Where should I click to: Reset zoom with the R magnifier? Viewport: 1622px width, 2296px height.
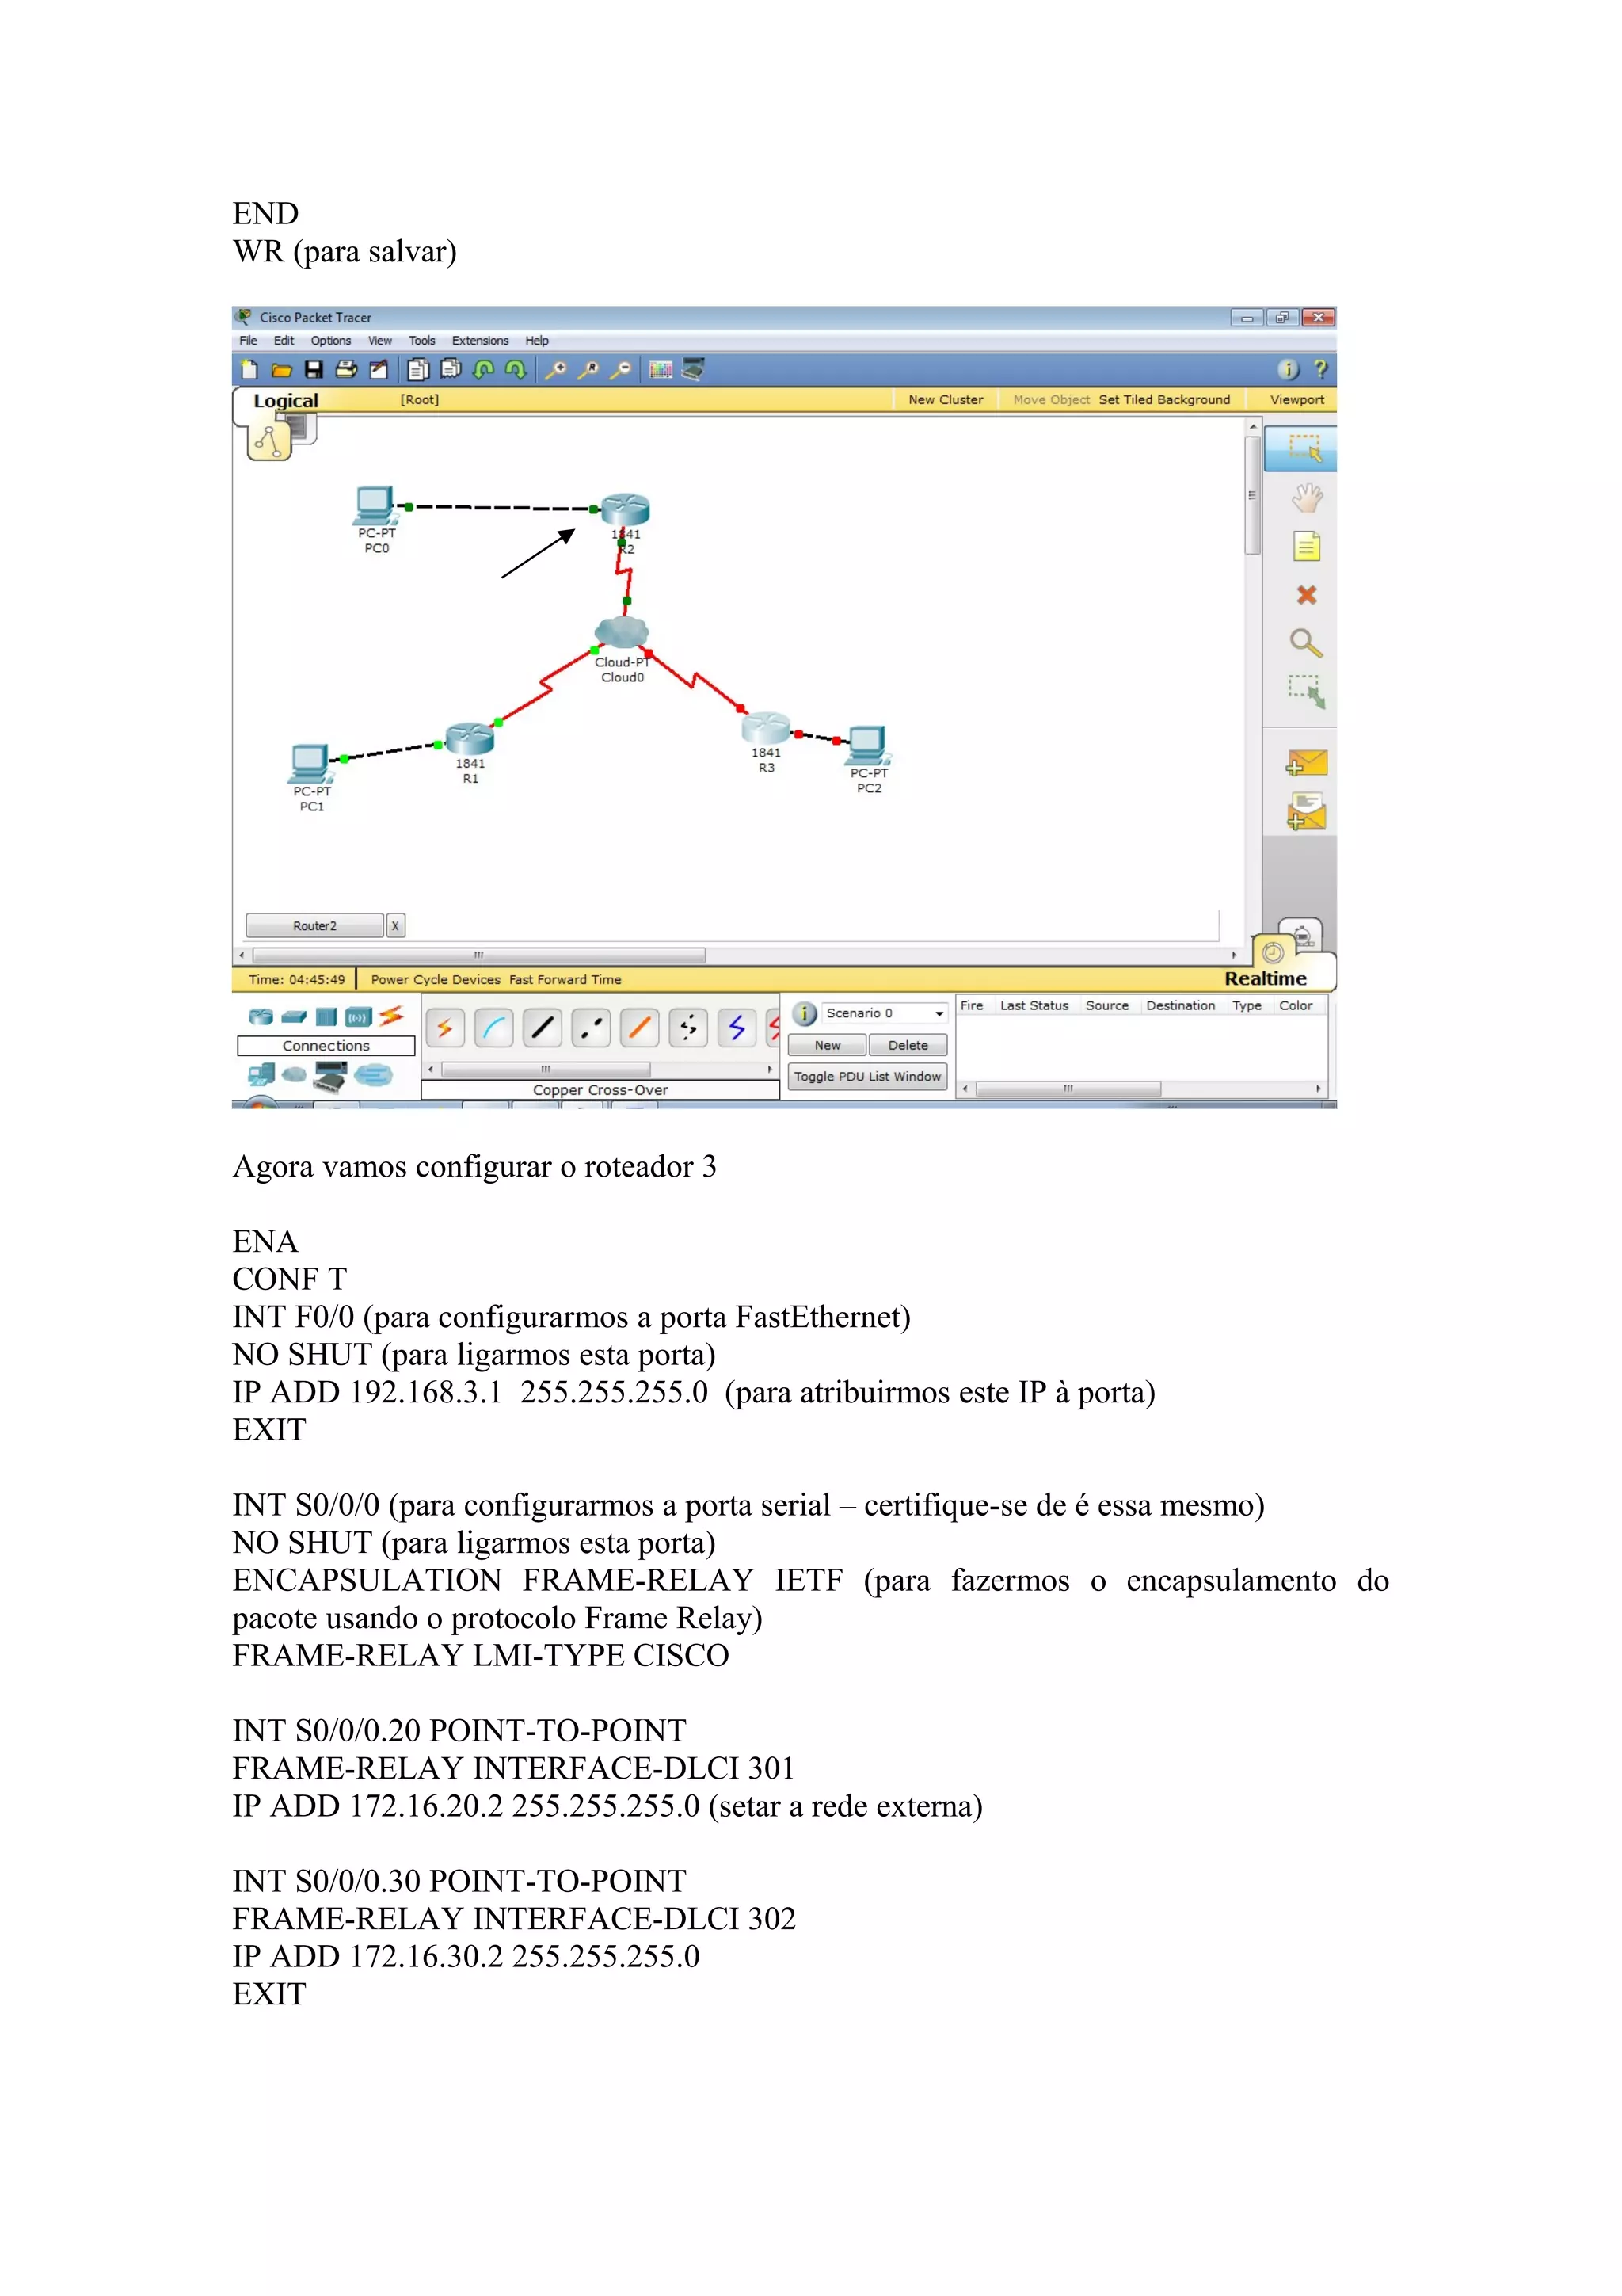[588, 370]
